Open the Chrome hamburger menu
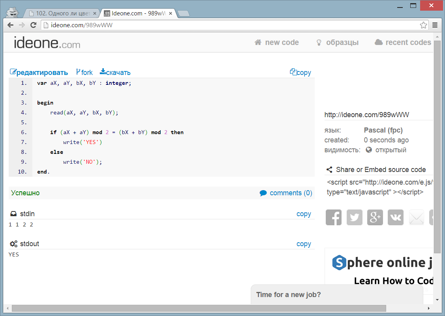The height and width of the screenshot is (316, 445). pyautogui.click(x=435, y=25)
